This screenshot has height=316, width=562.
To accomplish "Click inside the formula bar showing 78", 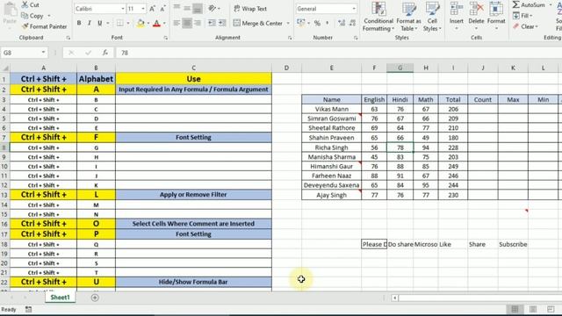I will (339, 53).
